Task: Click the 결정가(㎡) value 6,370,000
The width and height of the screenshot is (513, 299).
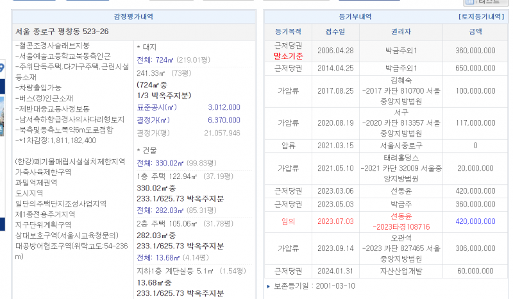Action: [224, 120]
